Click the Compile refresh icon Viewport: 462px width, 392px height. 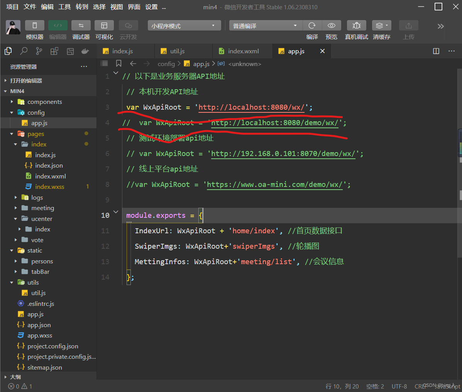coord(312,25)
